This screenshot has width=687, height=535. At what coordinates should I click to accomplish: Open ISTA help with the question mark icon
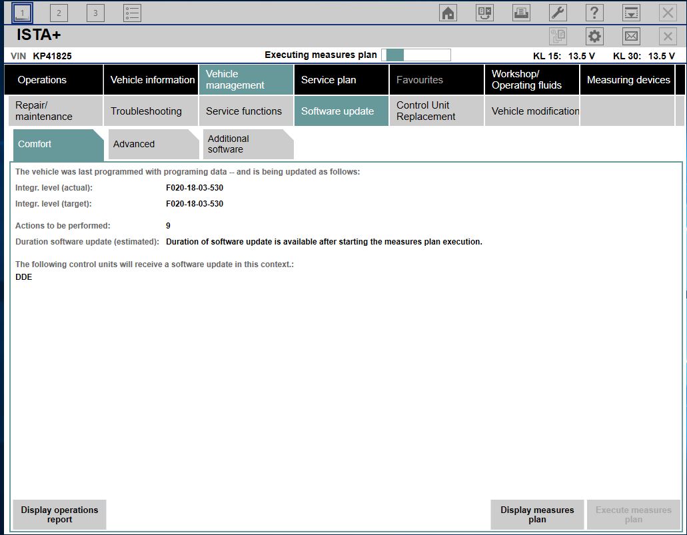click(x=594, y=12)
